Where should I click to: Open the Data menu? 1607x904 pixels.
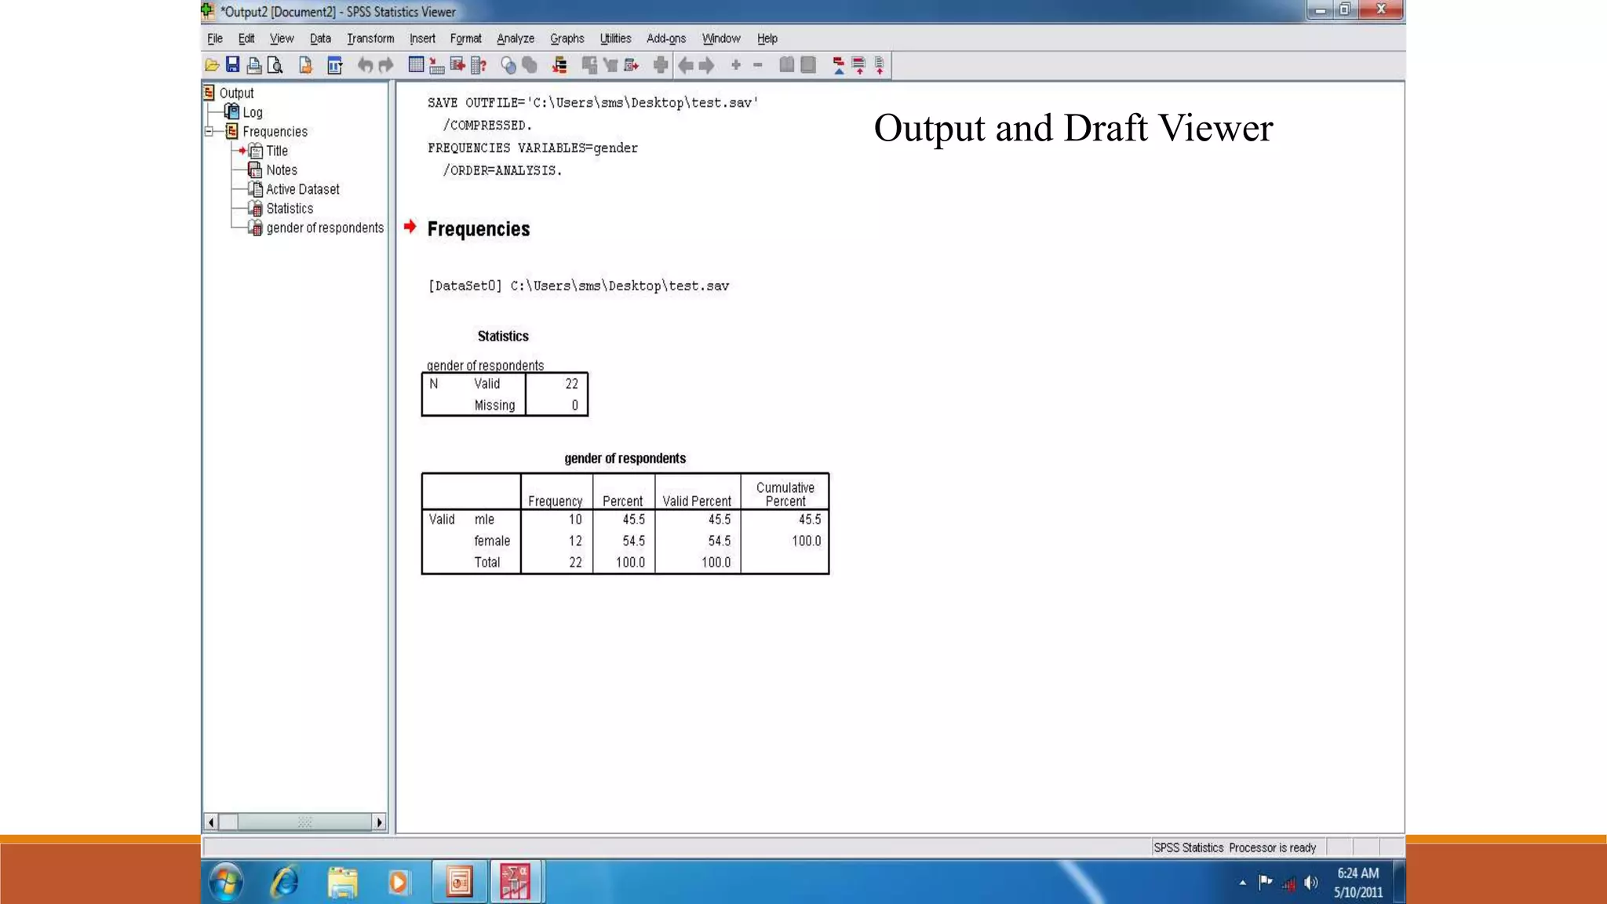pos(320,38)
